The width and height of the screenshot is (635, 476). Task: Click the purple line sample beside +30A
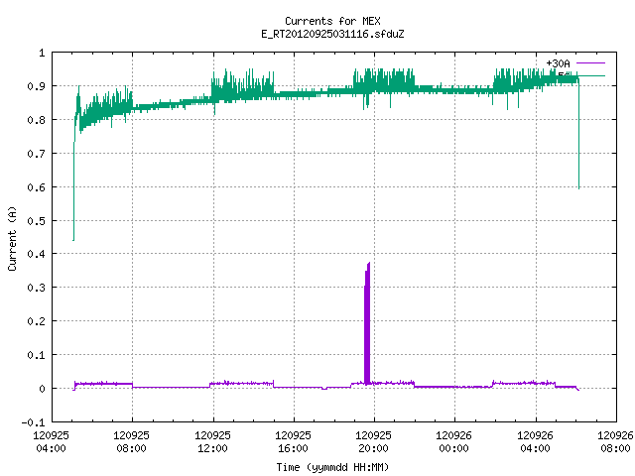tap(590, 63)
